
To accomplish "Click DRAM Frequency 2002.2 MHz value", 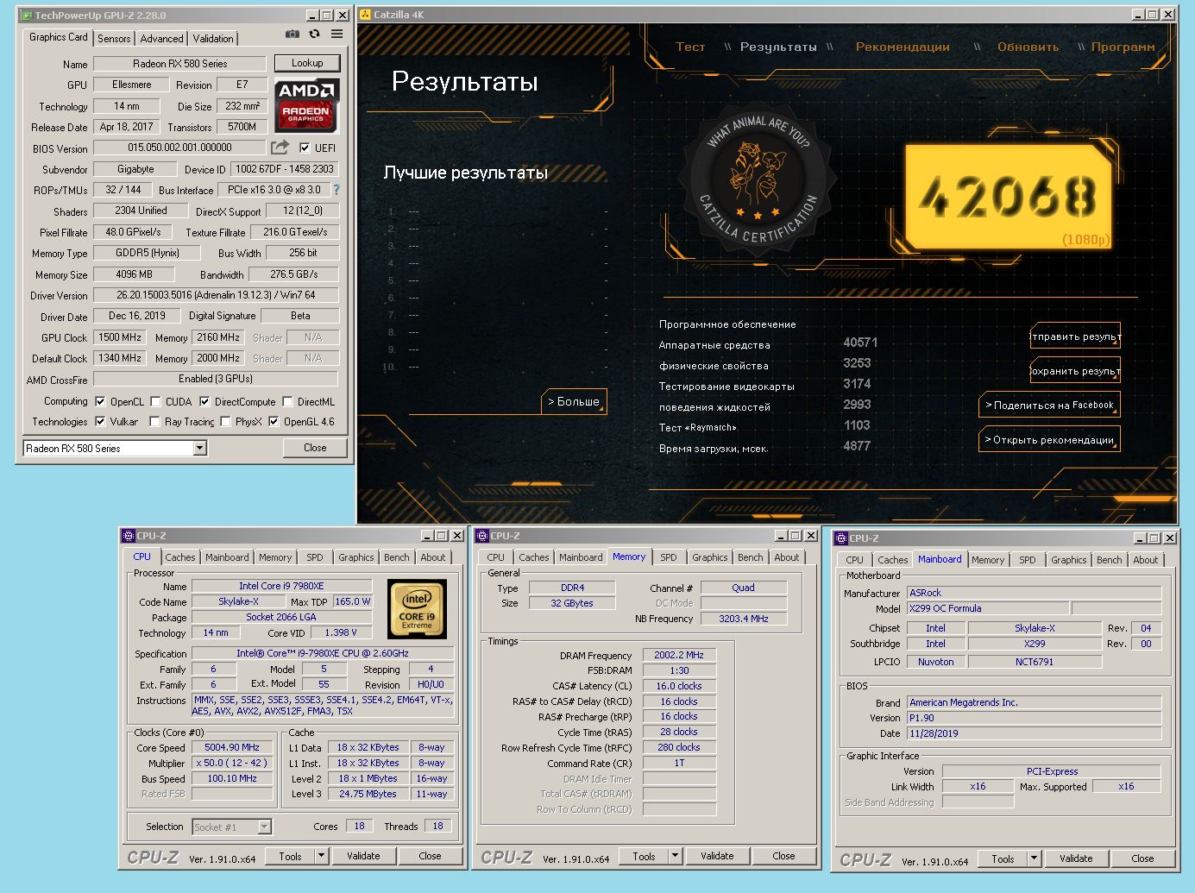I will click(x=679, y=655).
